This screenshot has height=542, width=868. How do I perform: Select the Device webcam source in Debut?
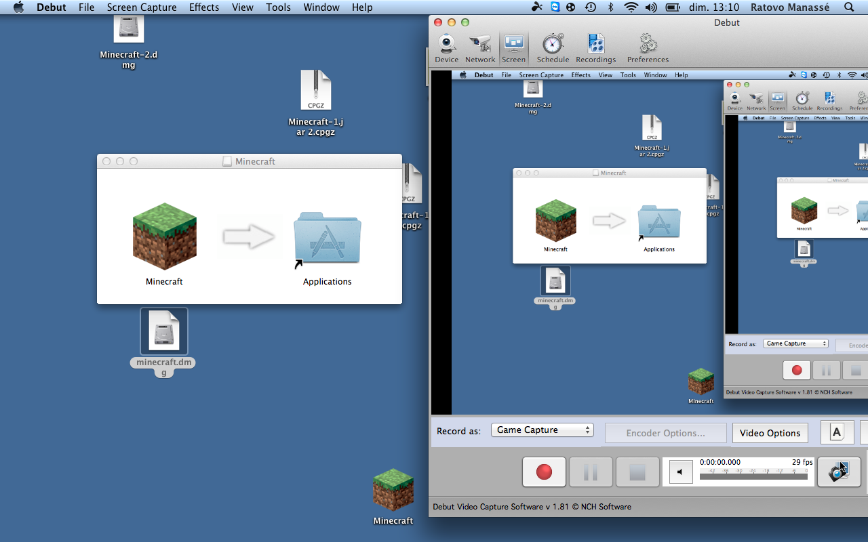pyautogui.click(x=446, y=48)
